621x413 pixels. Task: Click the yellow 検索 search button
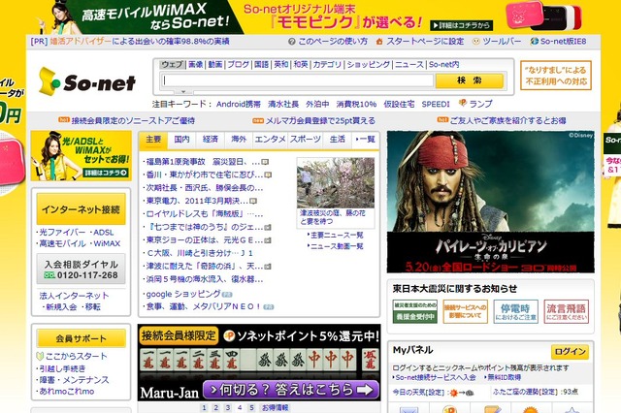pos(470,80)
